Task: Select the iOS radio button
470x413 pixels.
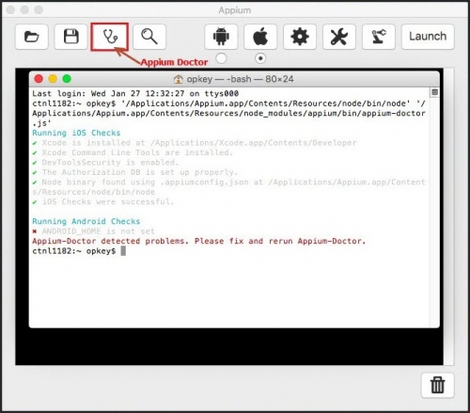Action: point(260,58)
